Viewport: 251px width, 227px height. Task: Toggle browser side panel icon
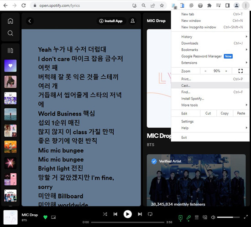click(x=227, y=5)
